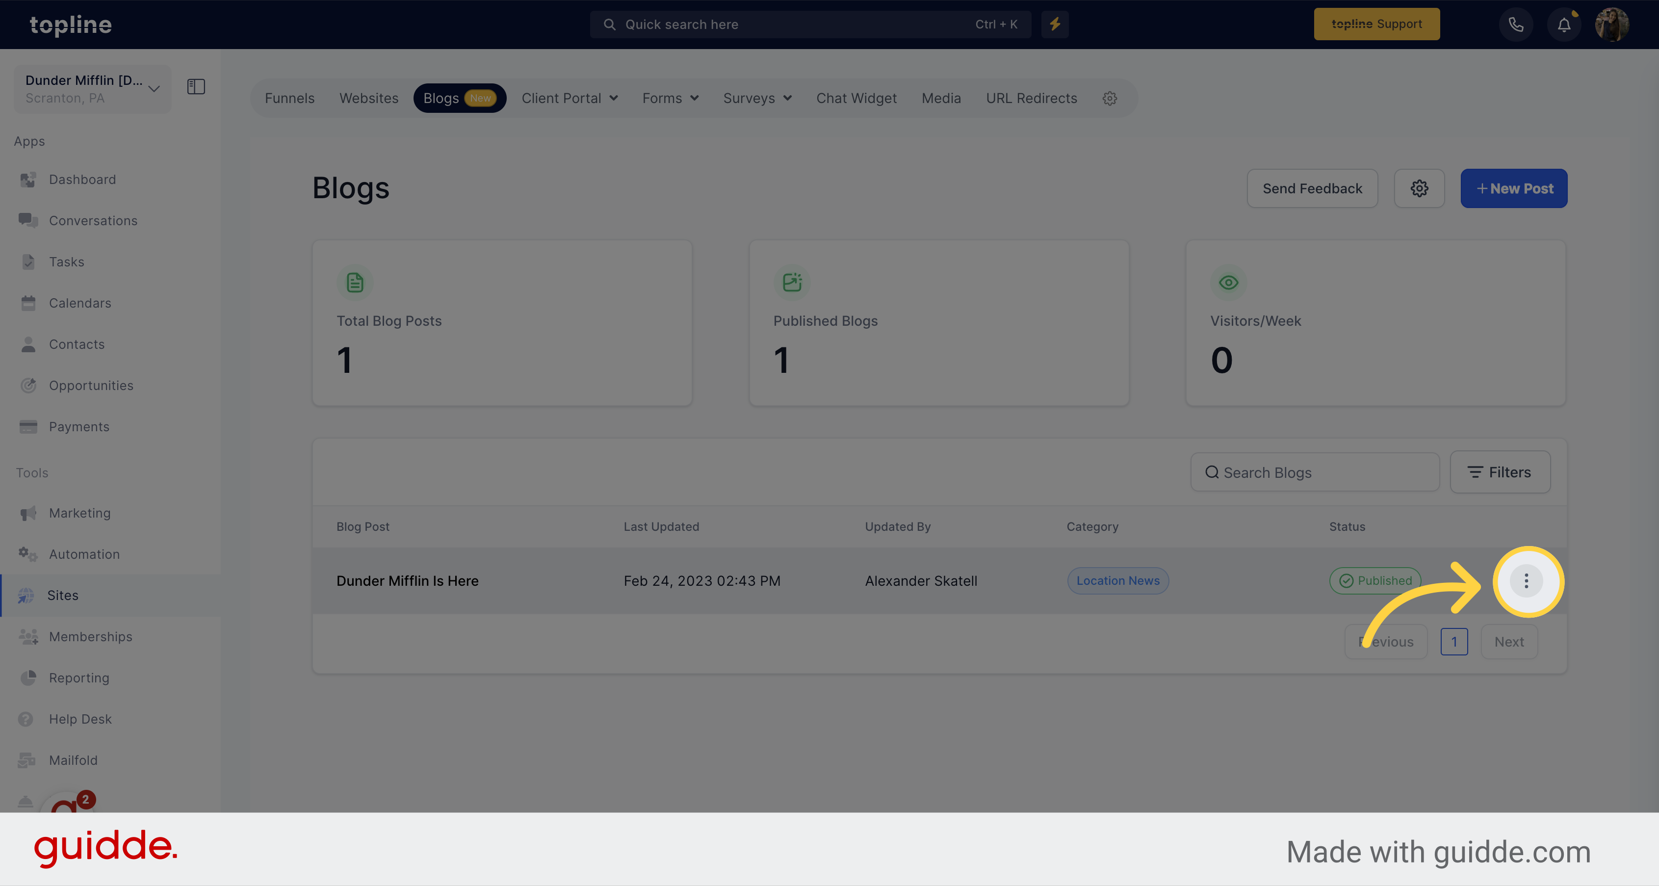Open Contacts from the sidebar
Image resolution: width=1659 pixels, height=886 pixels.
[x=77, y=344]
